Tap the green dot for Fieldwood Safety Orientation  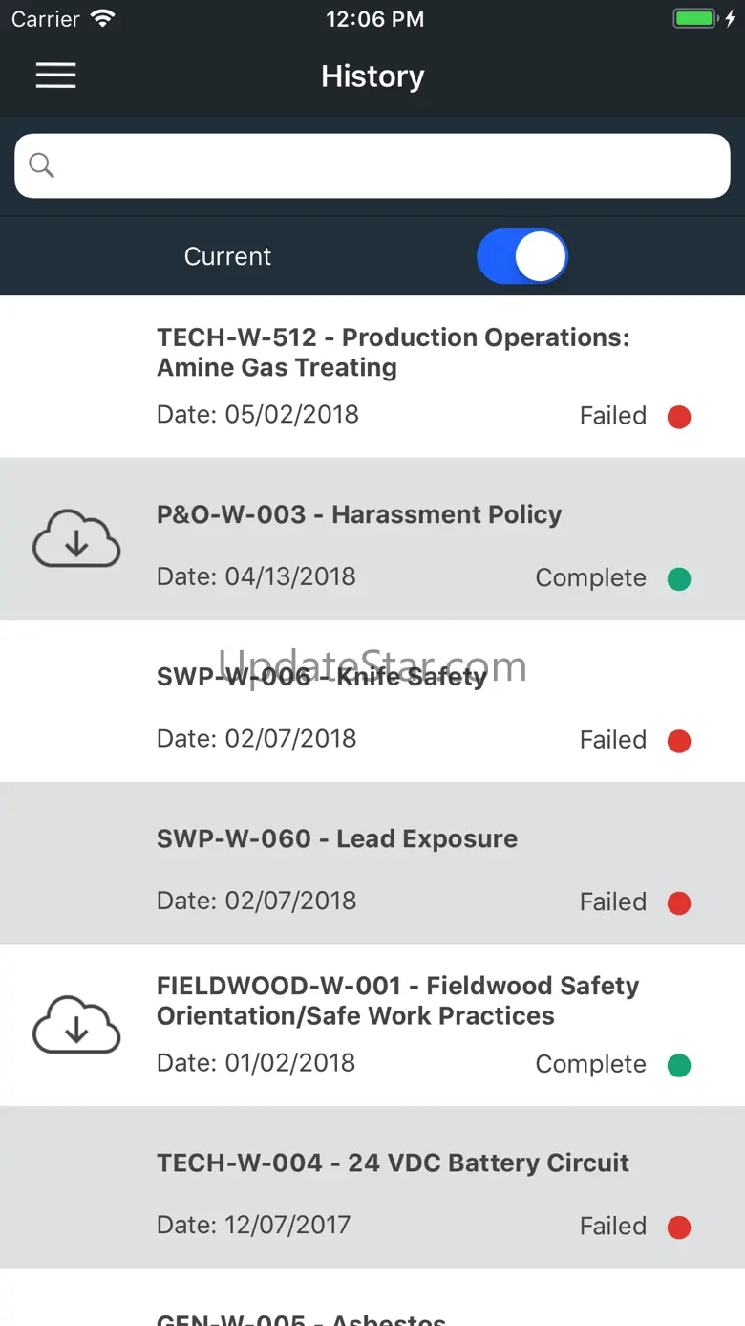(679, 1065)
